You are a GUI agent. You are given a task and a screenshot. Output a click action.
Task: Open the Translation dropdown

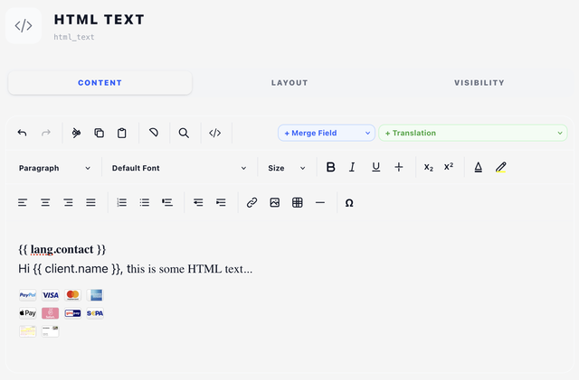(x=473, y=133)
